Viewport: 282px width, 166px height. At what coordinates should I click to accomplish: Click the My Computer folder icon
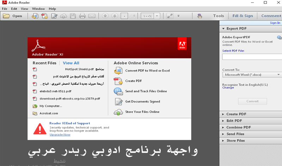[x=35, y=106]
